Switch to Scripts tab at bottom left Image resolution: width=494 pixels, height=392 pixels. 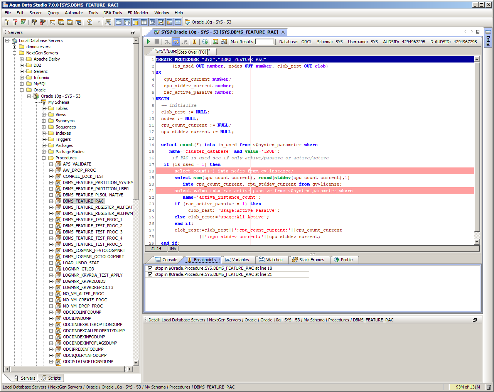point(51,378)
